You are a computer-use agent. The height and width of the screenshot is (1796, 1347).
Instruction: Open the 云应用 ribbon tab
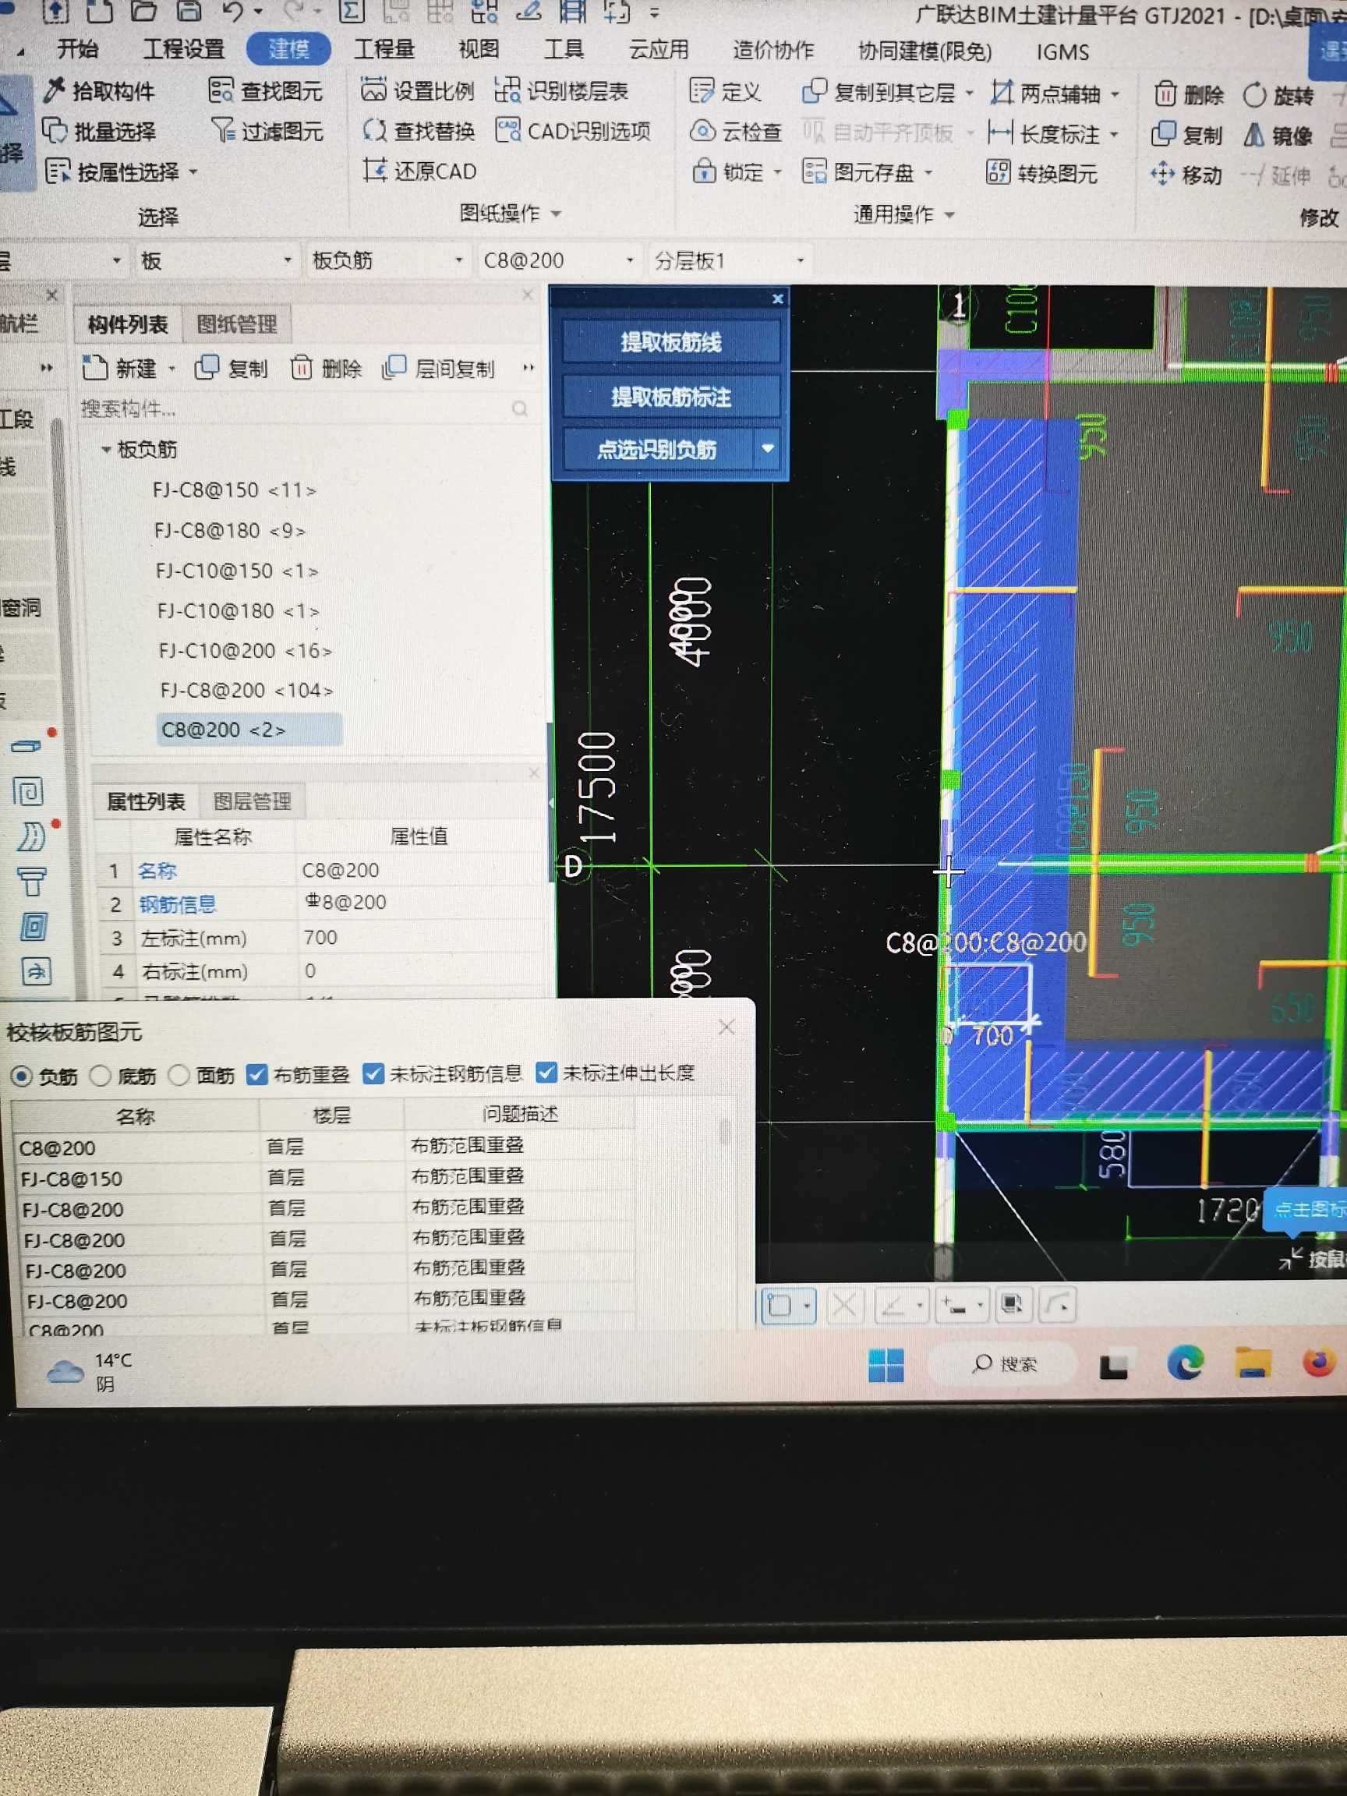659,50
